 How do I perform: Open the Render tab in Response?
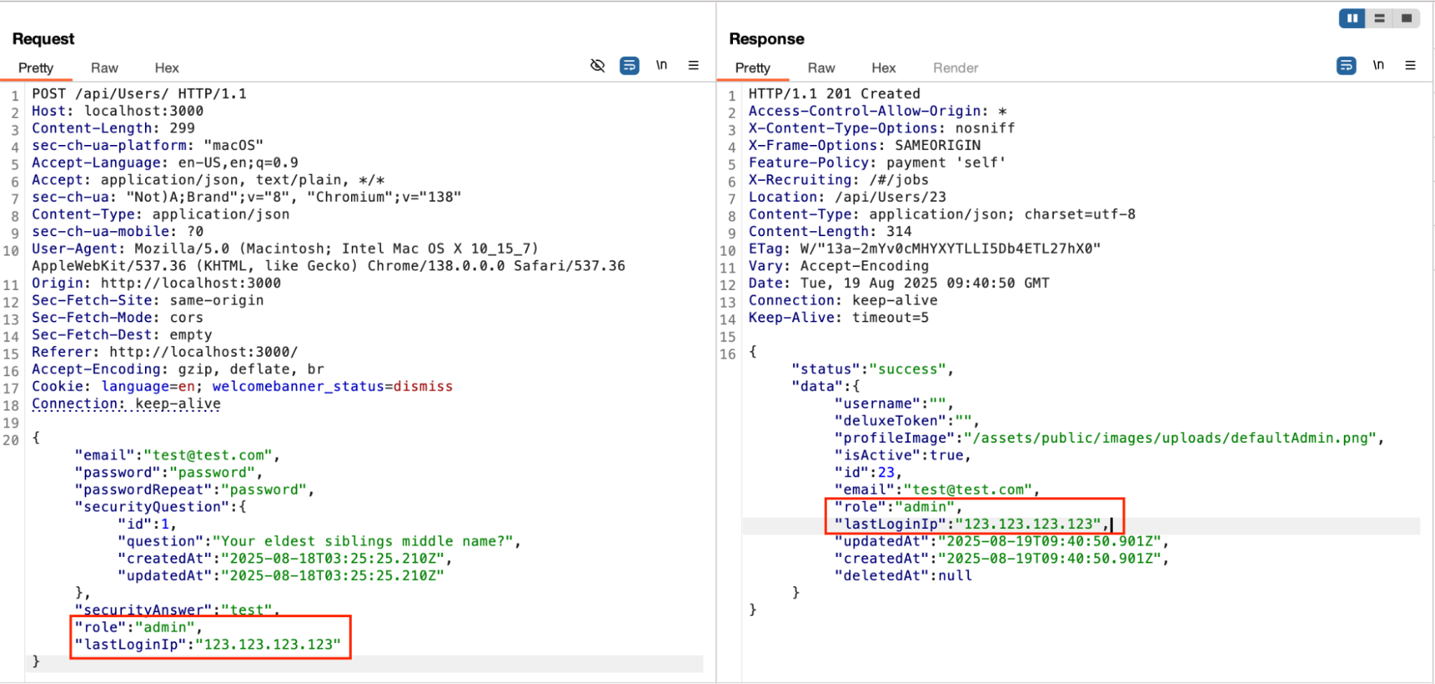(955, 68)
